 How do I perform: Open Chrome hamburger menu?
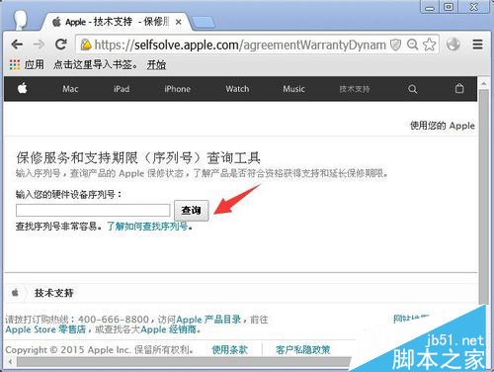477,45
